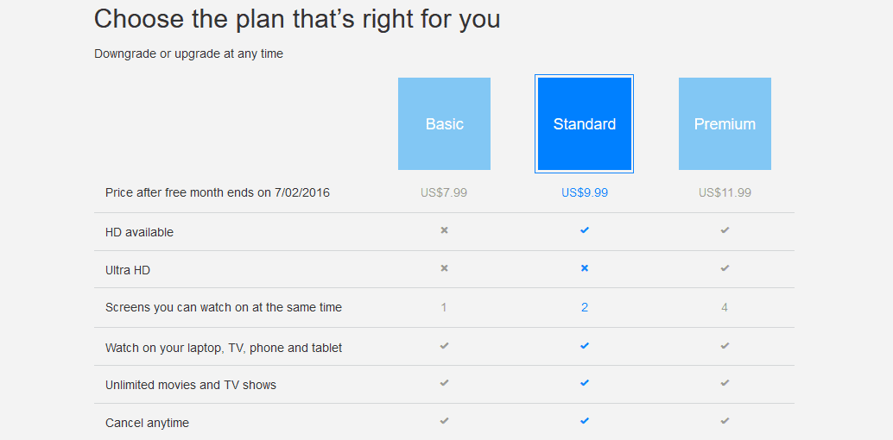Click the Standard HD available checkmark
Viewport: 893px width, 440px height.
coord(585,230)
